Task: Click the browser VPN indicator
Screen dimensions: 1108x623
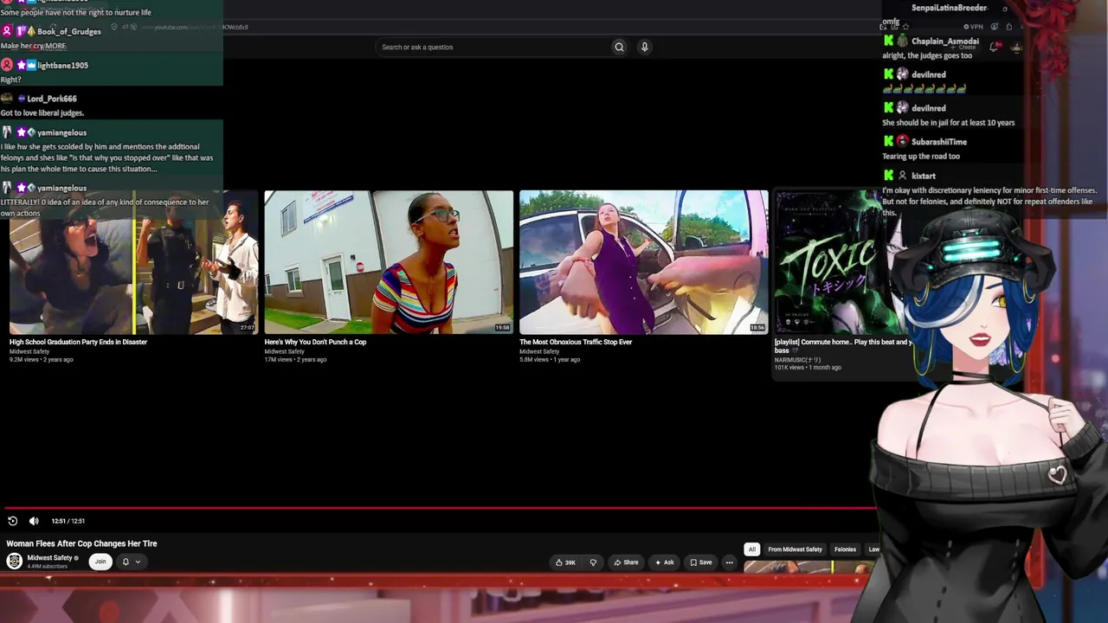Action: (x=973, y=27)
